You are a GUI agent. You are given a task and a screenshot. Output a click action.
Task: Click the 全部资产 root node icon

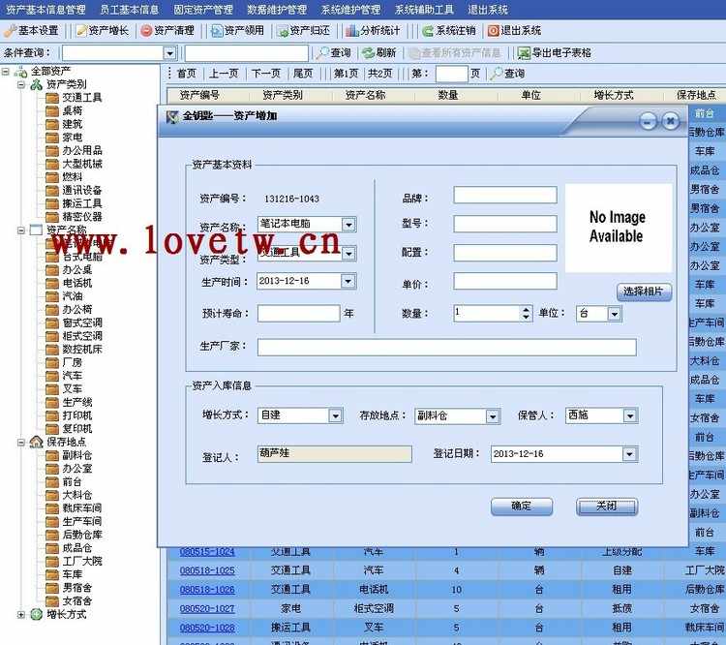tap(20, 72)
